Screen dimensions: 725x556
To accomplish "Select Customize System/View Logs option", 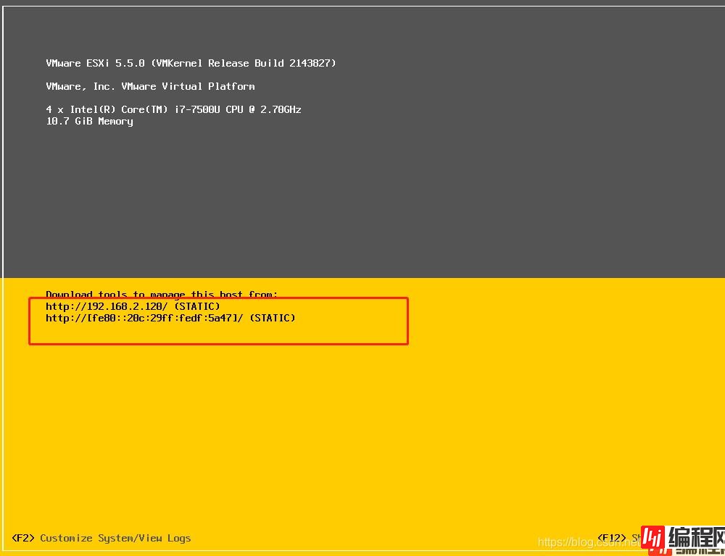I will [115, 538].
